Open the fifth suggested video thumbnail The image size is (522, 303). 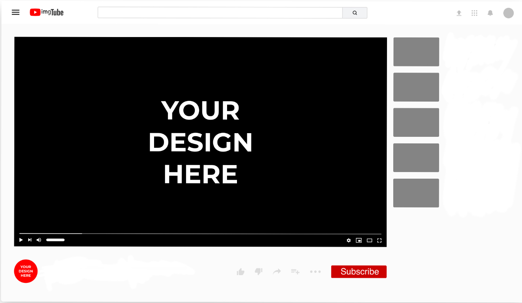pyautogui.click(x=416, y=193)
